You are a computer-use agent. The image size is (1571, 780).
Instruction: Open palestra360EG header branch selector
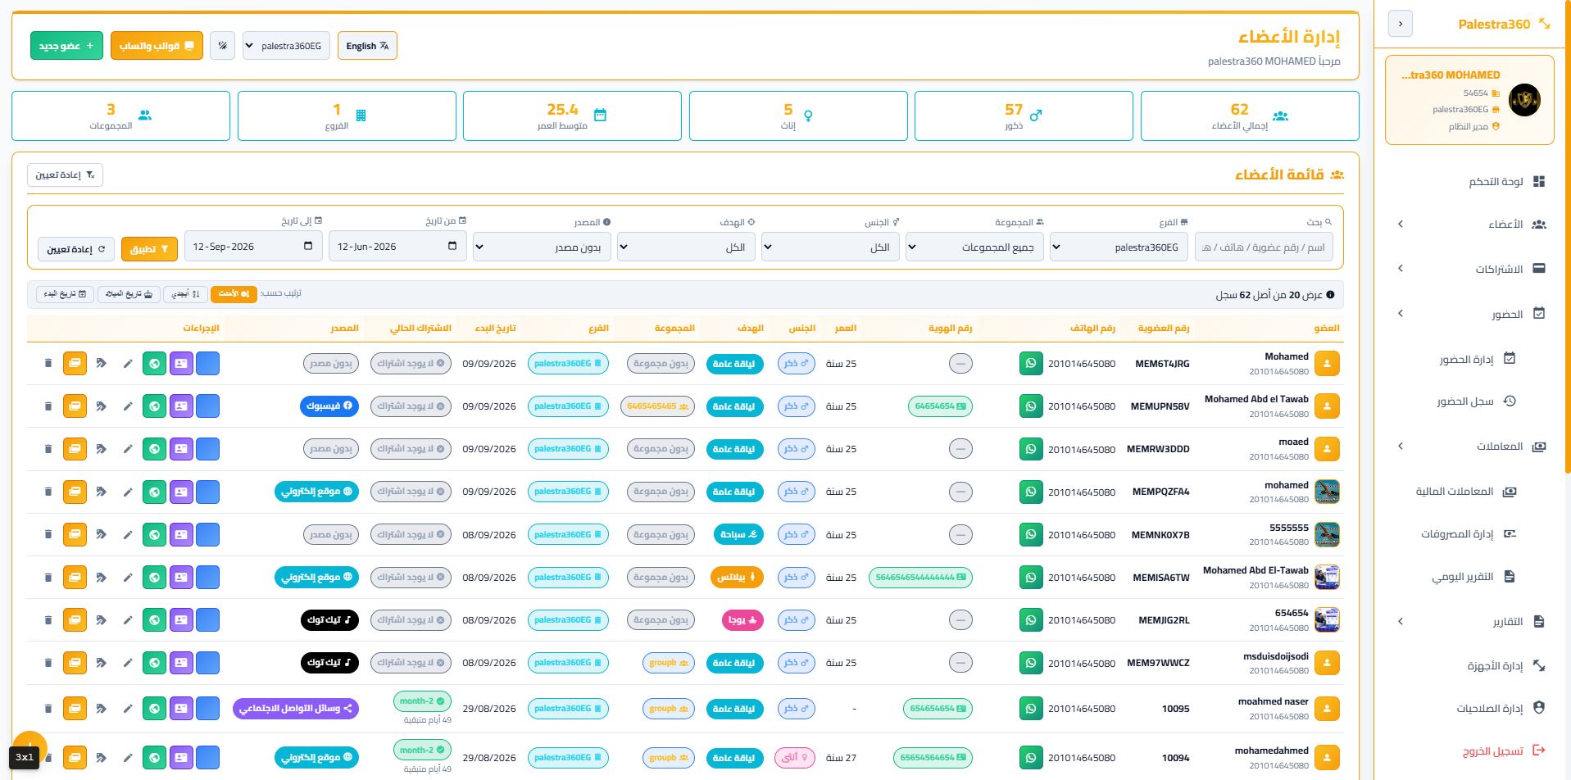(287, 46)
